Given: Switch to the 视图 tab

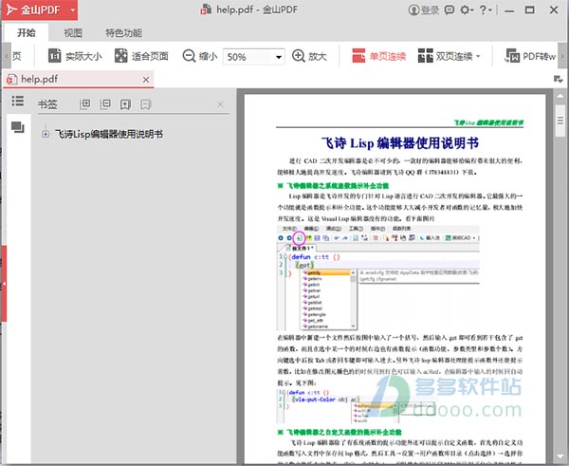Looking at the screenshot, I should 73,33.
